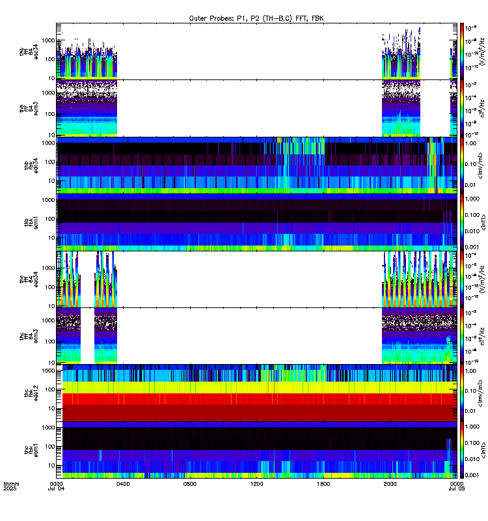Click the 'thc fbk edc12' y-axis label
Viewport: 488px width, 521px height.
click(x=31, y=393)
